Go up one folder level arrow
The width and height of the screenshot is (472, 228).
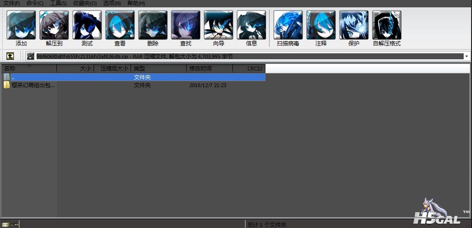(10, 56)
